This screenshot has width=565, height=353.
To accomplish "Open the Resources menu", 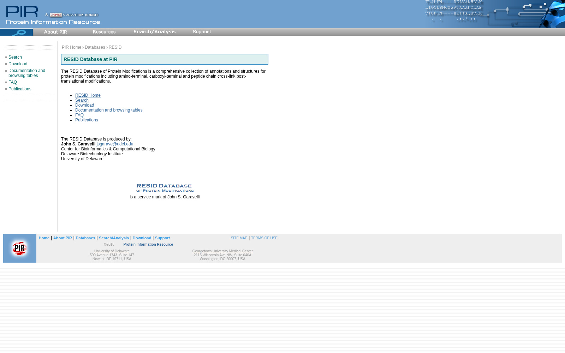I will point(104,32).
